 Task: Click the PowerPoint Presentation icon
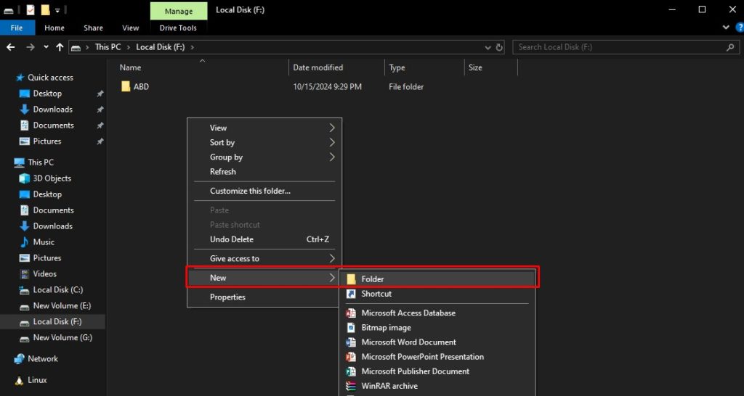point(351,357)
